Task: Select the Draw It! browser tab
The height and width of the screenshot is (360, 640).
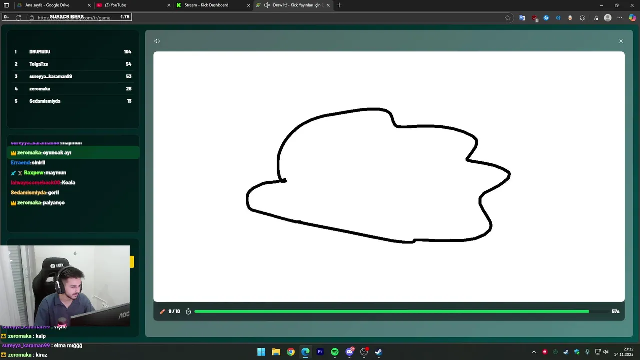Action: (292, 5)
